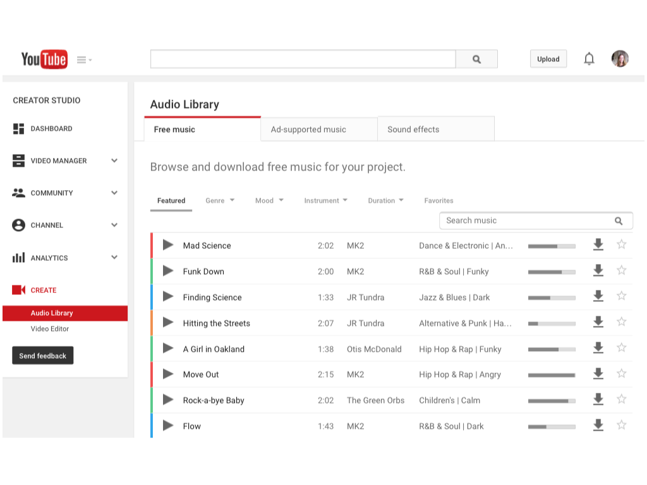This screenshot has width=647, height=485.
Task: Click the Move Out popularity bar
Action: point(552,375)
